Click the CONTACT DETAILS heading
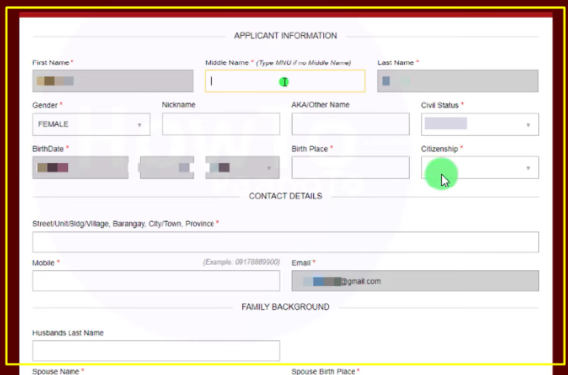 [x=285, y=196]
